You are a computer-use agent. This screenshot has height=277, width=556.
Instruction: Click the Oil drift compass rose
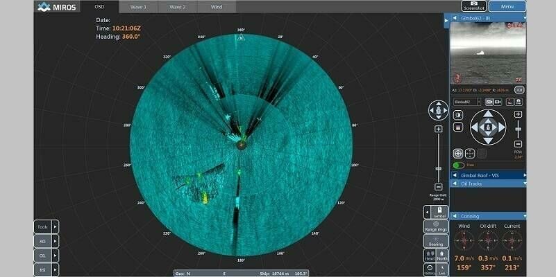tap(488, 240)
